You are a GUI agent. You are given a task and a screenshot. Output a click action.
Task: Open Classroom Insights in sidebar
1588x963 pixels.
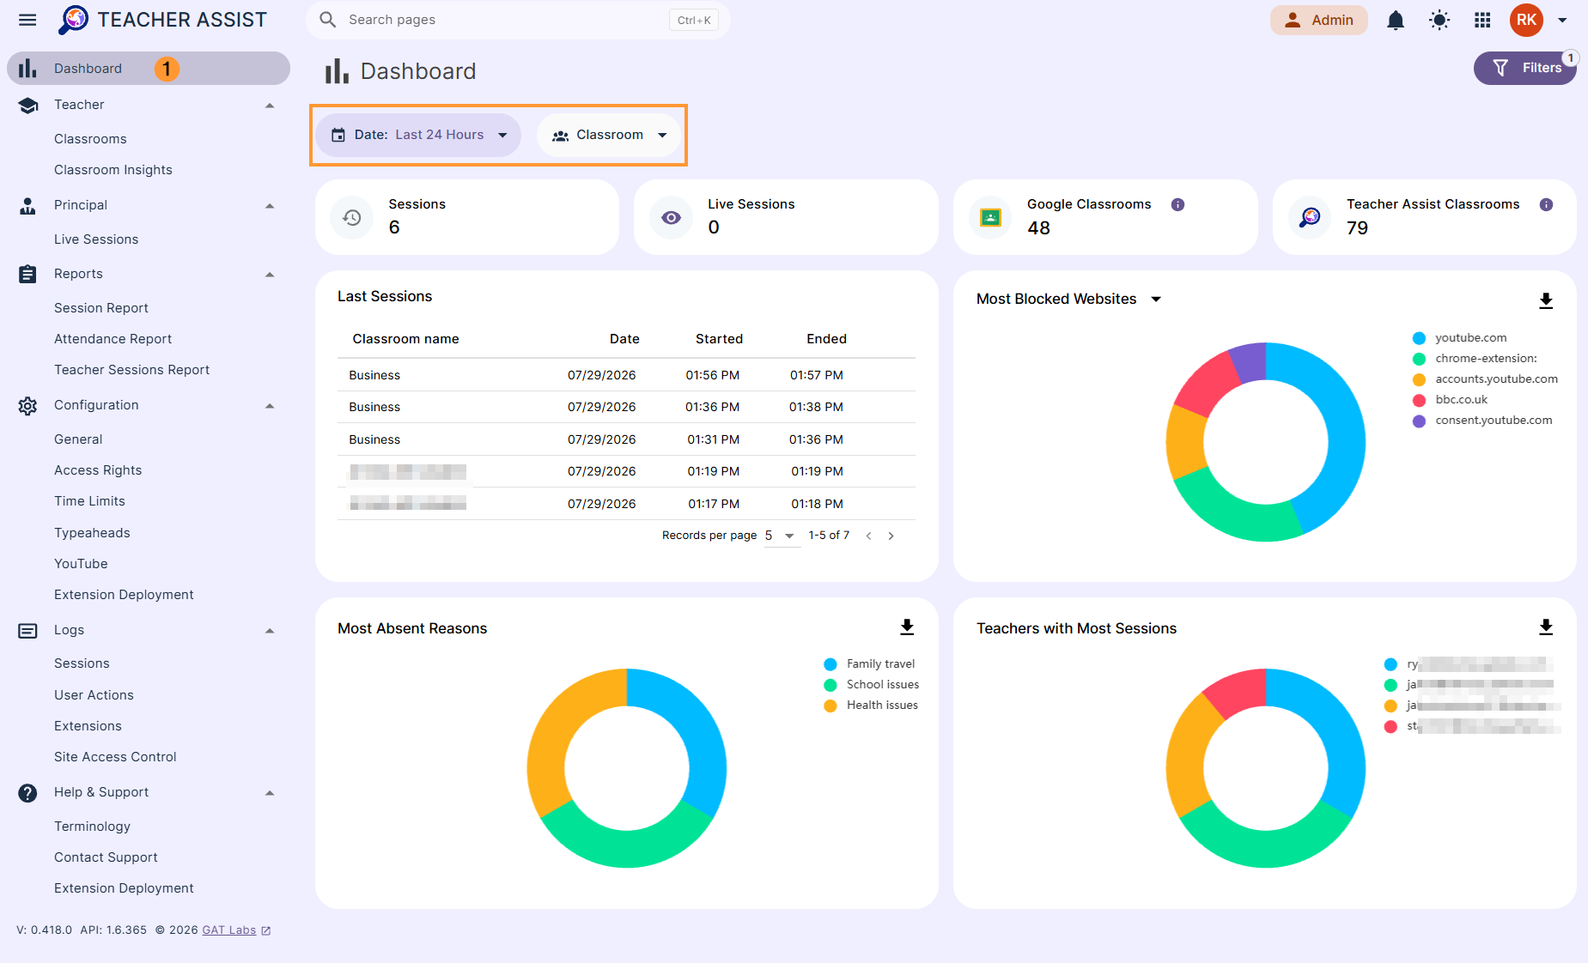click(x=113, y=170)
